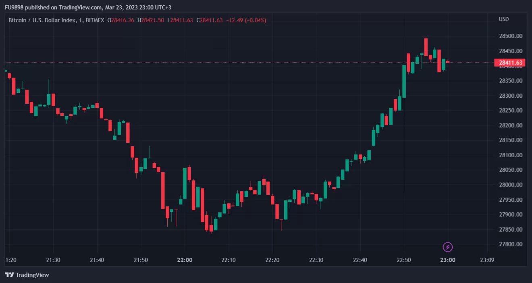The height and width of the screenshot is (283, 532).
Task: Click the close value C28411.63
Action: coord(210,20)
